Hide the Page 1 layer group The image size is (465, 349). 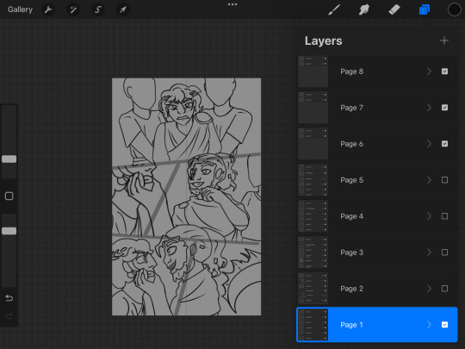444,325
